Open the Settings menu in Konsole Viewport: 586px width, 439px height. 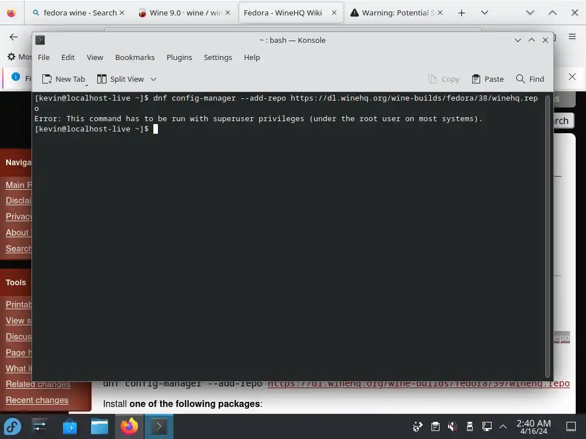[x=218, y=58]
